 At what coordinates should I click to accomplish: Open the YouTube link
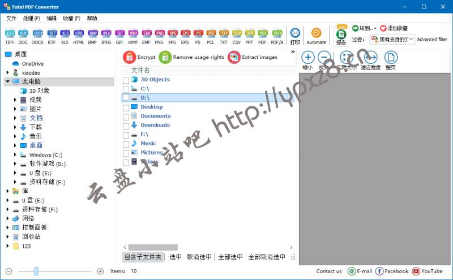(x=428, y=272)
